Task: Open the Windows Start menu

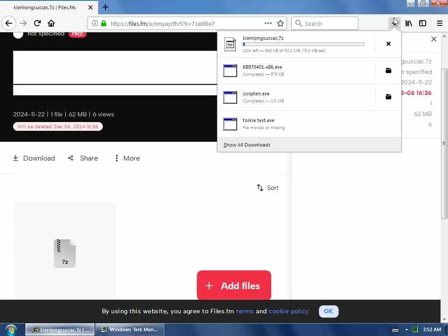Action: coord(10,330)
